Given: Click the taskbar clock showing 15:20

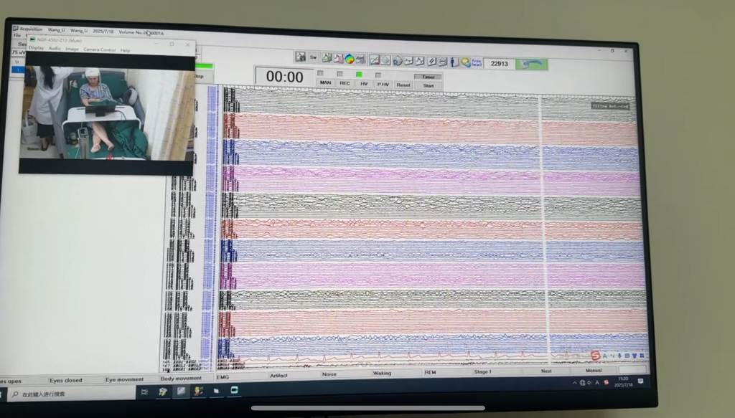Looking at the screenshot, I should point(624,381).
